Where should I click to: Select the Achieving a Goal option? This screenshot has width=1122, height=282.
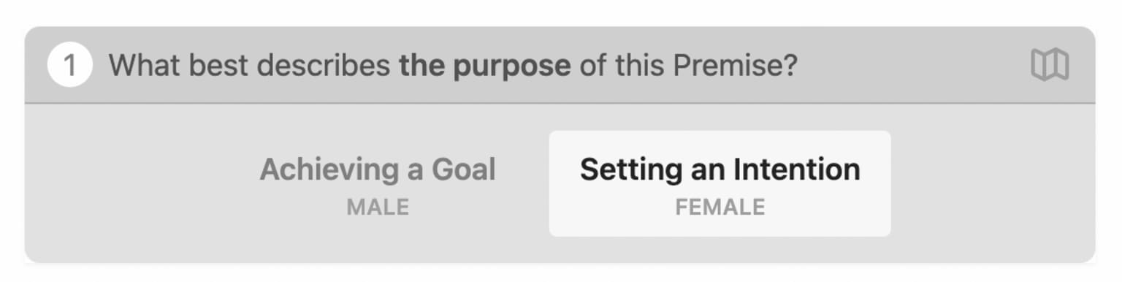point(378,183)
